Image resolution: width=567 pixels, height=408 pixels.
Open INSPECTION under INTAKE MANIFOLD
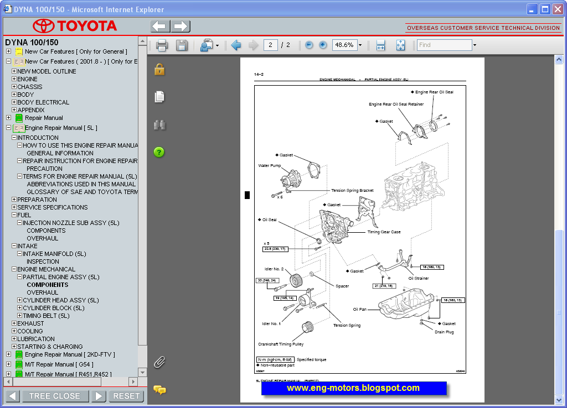pyautogui.click(x=43, y=261)
